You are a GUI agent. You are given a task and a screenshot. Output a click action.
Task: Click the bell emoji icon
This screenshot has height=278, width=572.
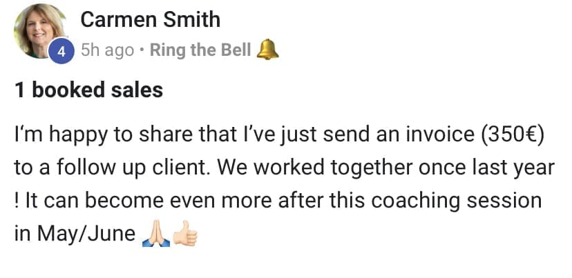tap(267, 50)
